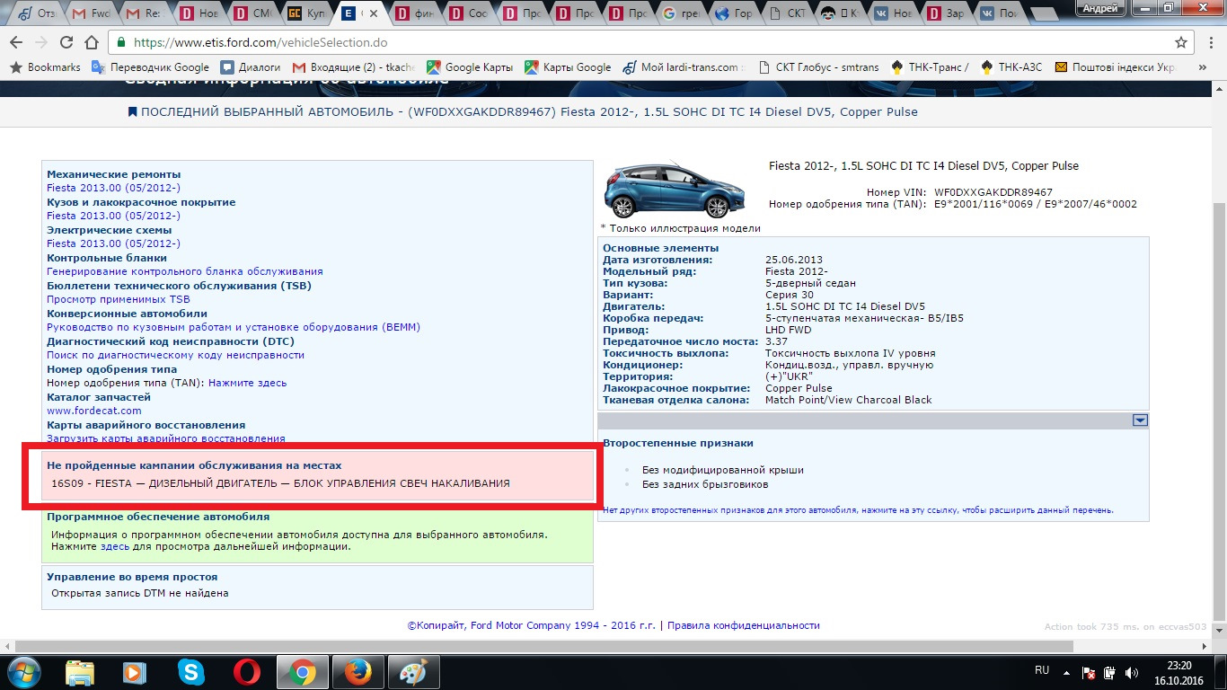The width and height of the screenshot is (1227, 690).
Task: Open Fiesta 2013.00 link under Кузов и лакокрасочное покрытие
Action: (113, 216)
